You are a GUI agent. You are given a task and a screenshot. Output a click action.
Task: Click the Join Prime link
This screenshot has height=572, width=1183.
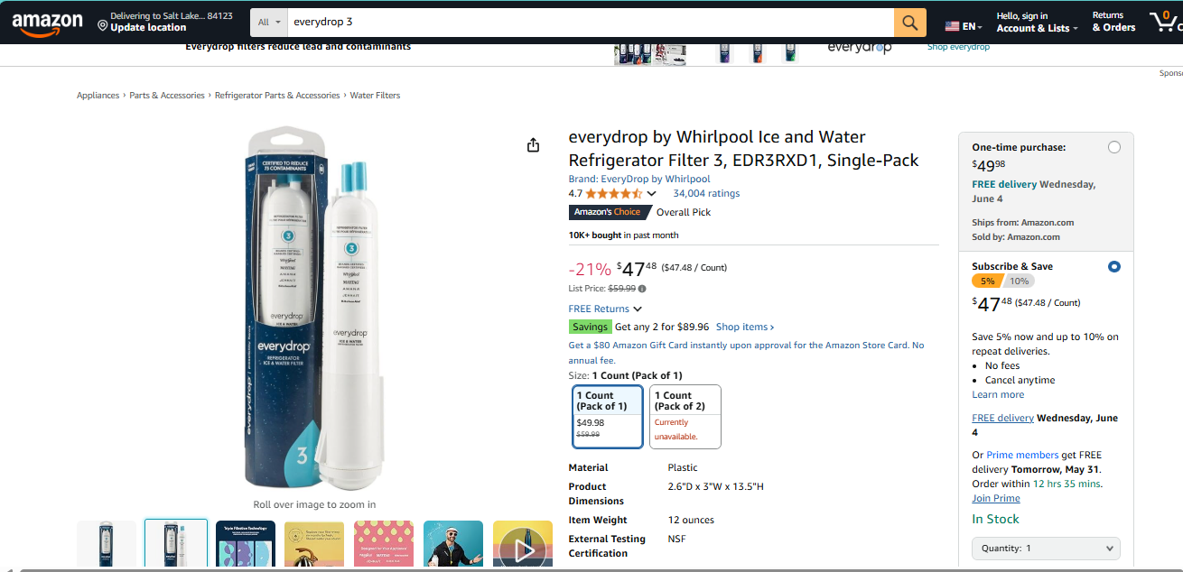pos(995,498)
